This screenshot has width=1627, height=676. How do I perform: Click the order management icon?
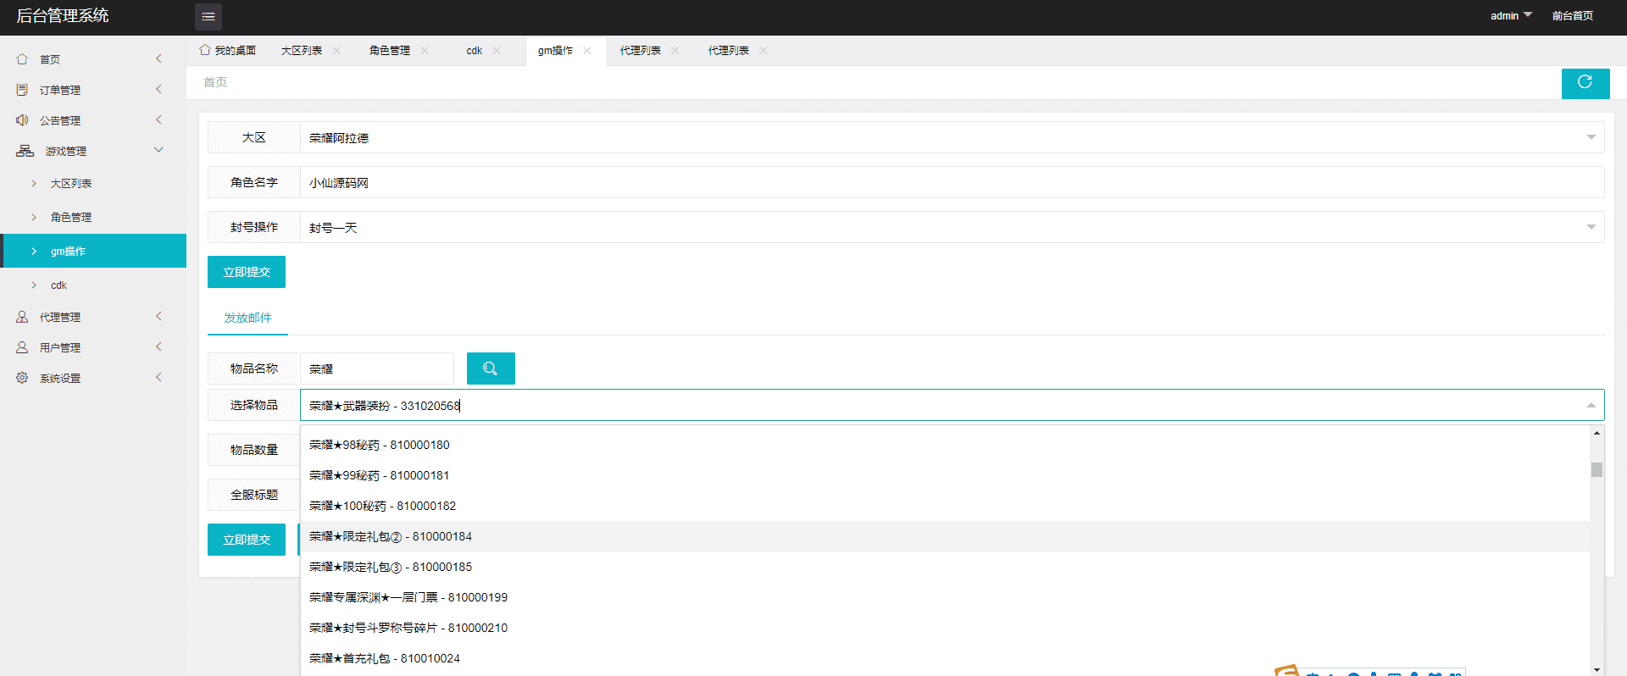[22, 90]
